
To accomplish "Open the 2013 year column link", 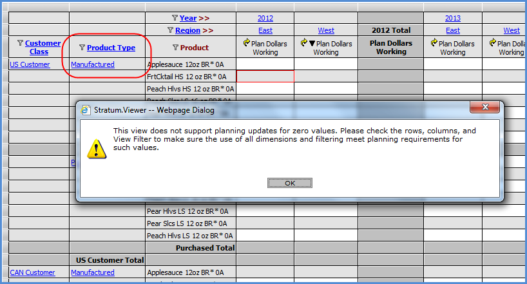I will [x=452, y=18].
